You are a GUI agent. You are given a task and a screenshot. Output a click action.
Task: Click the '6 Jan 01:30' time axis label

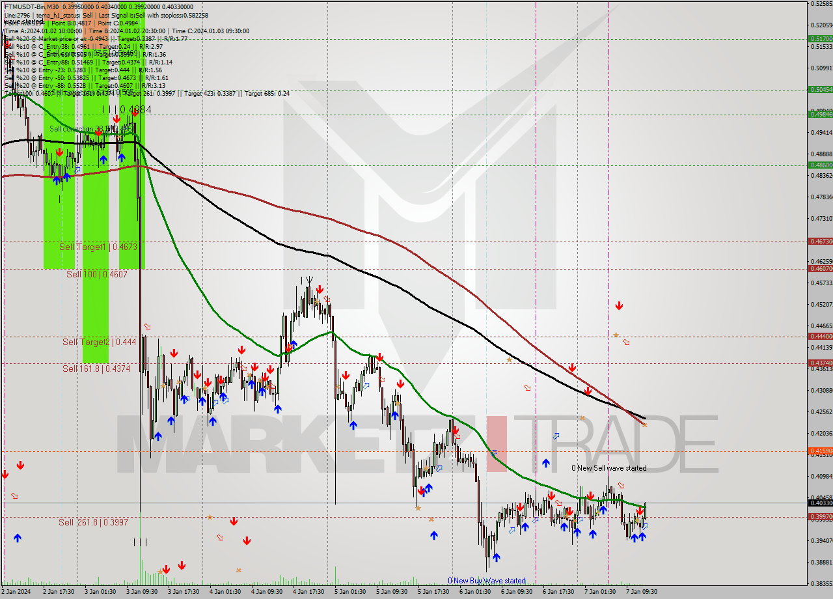474,592
